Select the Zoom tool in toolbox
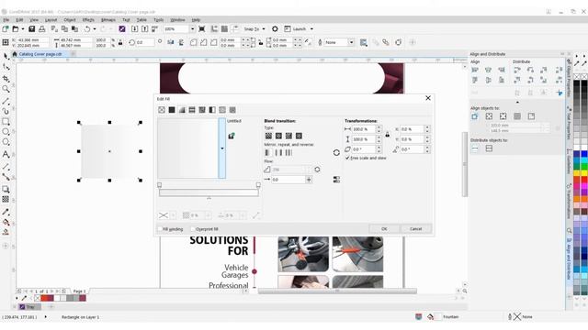The height and width of the screenshot is (330, 588). 6,89
